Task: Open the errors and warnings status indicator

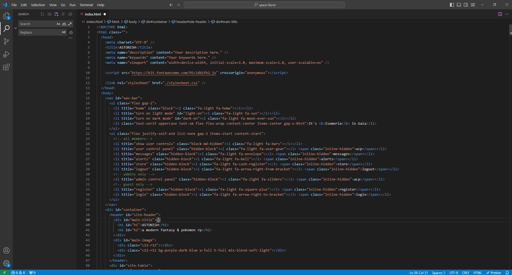Action: click(18, 273)
